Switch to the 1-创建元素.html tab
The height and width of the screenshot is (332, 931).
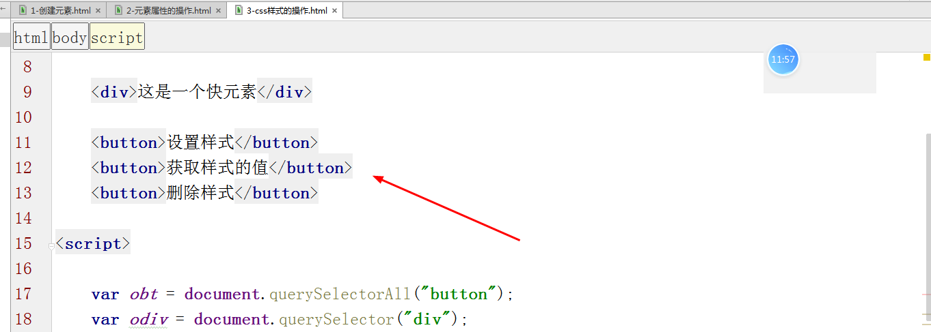point(61,11)
